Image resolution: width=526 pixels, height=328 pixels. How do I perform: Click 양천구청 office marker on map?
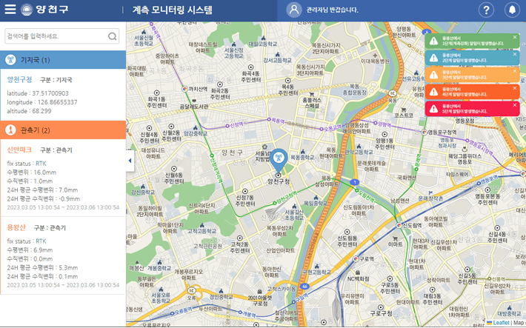point(278,175)
